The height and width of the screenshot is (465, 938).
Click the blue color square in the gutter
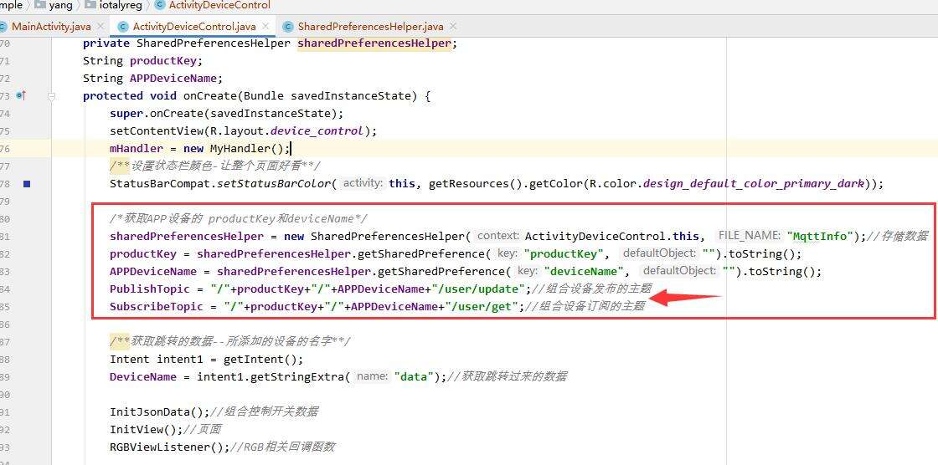pyautogui.click(x=26, y=184)
